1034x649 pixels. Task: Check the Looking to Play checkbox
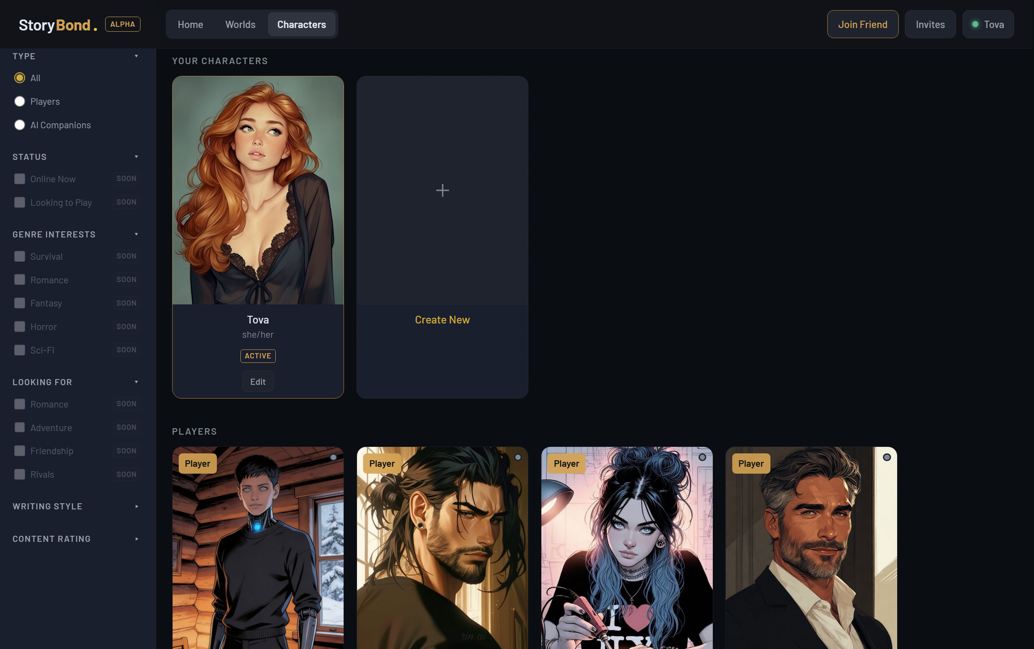click(19, 202)
